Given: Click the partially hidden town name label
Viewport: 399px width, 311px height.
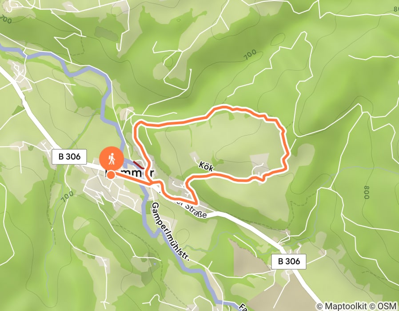Looking at the screenshot, I should click(130, 173).
